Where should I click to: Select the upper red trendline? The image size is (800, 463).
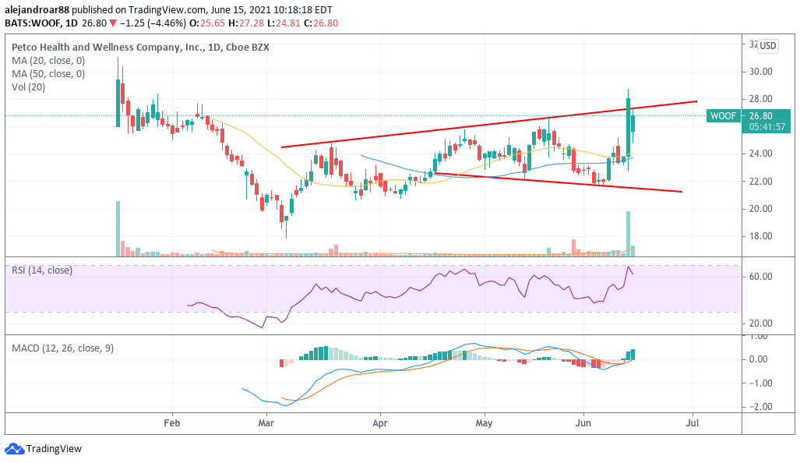[x=488, y=124]
